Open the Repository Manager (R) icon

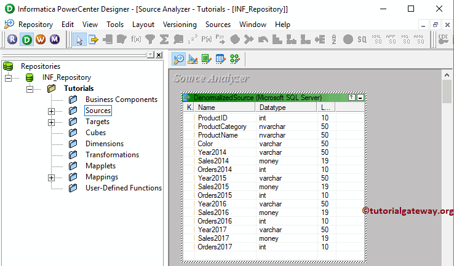point(12,39)
